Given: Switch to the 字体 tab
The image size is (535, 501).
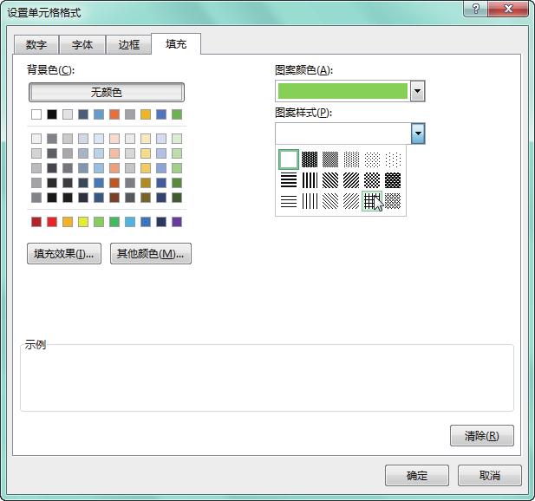Looking at the screenshot, I should [82, 45].
